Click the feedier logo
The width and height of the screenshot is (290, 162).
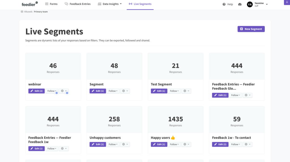pyautogui.click(x=30, y=4)
